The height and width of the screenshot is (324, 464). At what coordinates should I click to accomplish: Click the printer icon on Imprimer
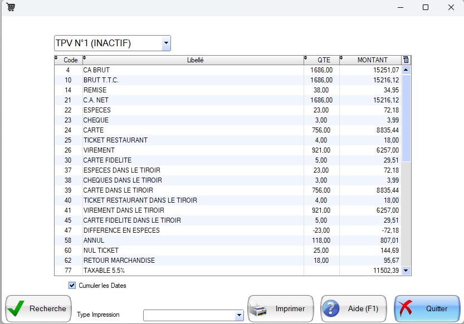[x=260, y=308]
